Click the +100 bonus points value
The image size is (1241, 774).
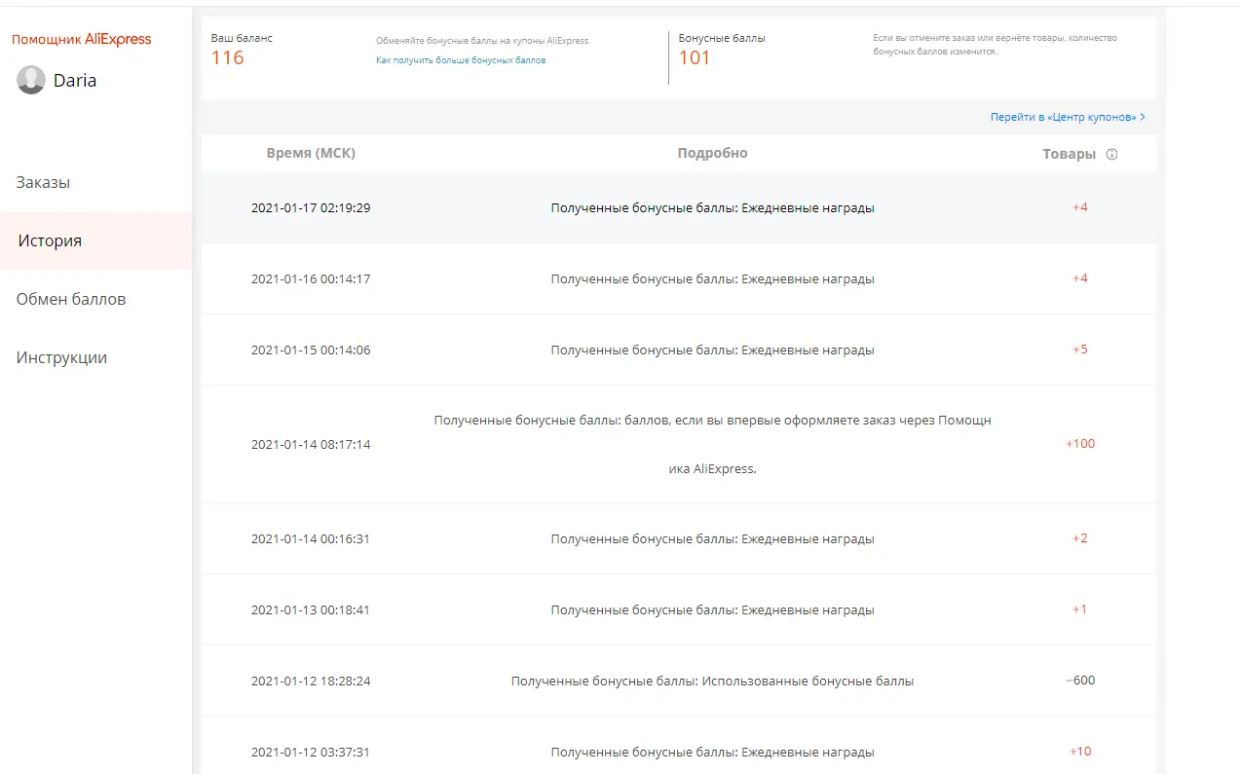[1080, 443]
